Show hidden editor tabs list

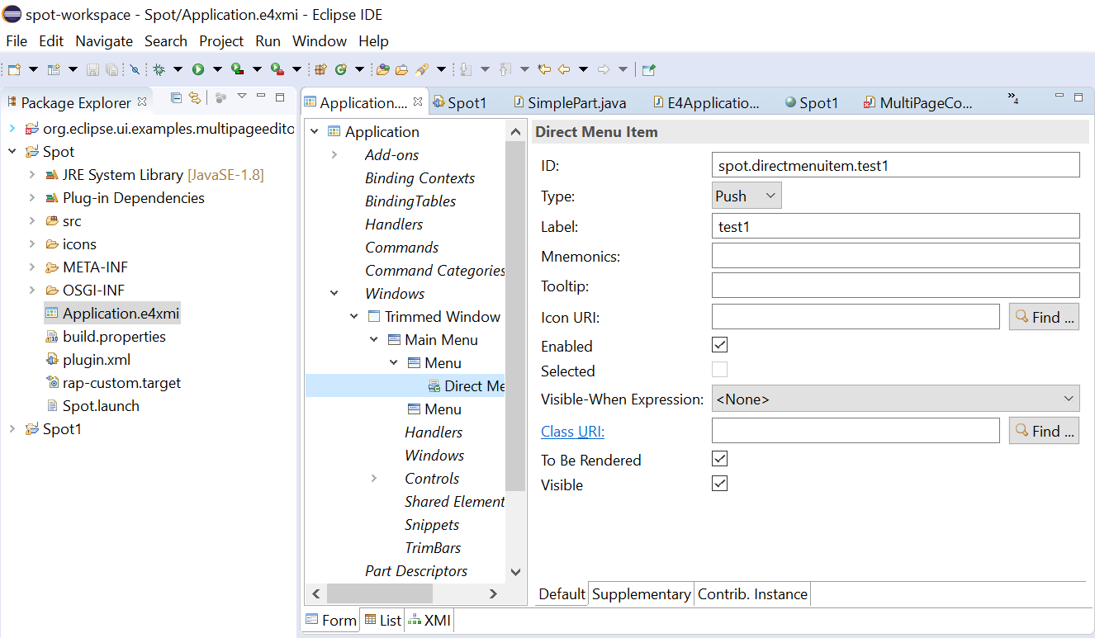pos(1013,99)
